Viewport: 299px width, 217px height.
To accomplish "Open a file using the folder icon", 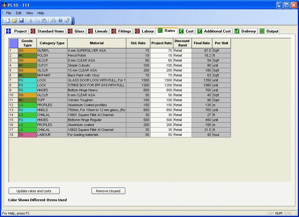I will (15, 21).
